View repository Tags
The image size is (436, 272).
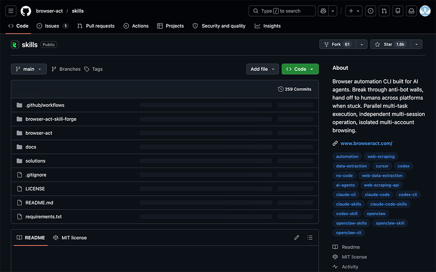(93, 69)
